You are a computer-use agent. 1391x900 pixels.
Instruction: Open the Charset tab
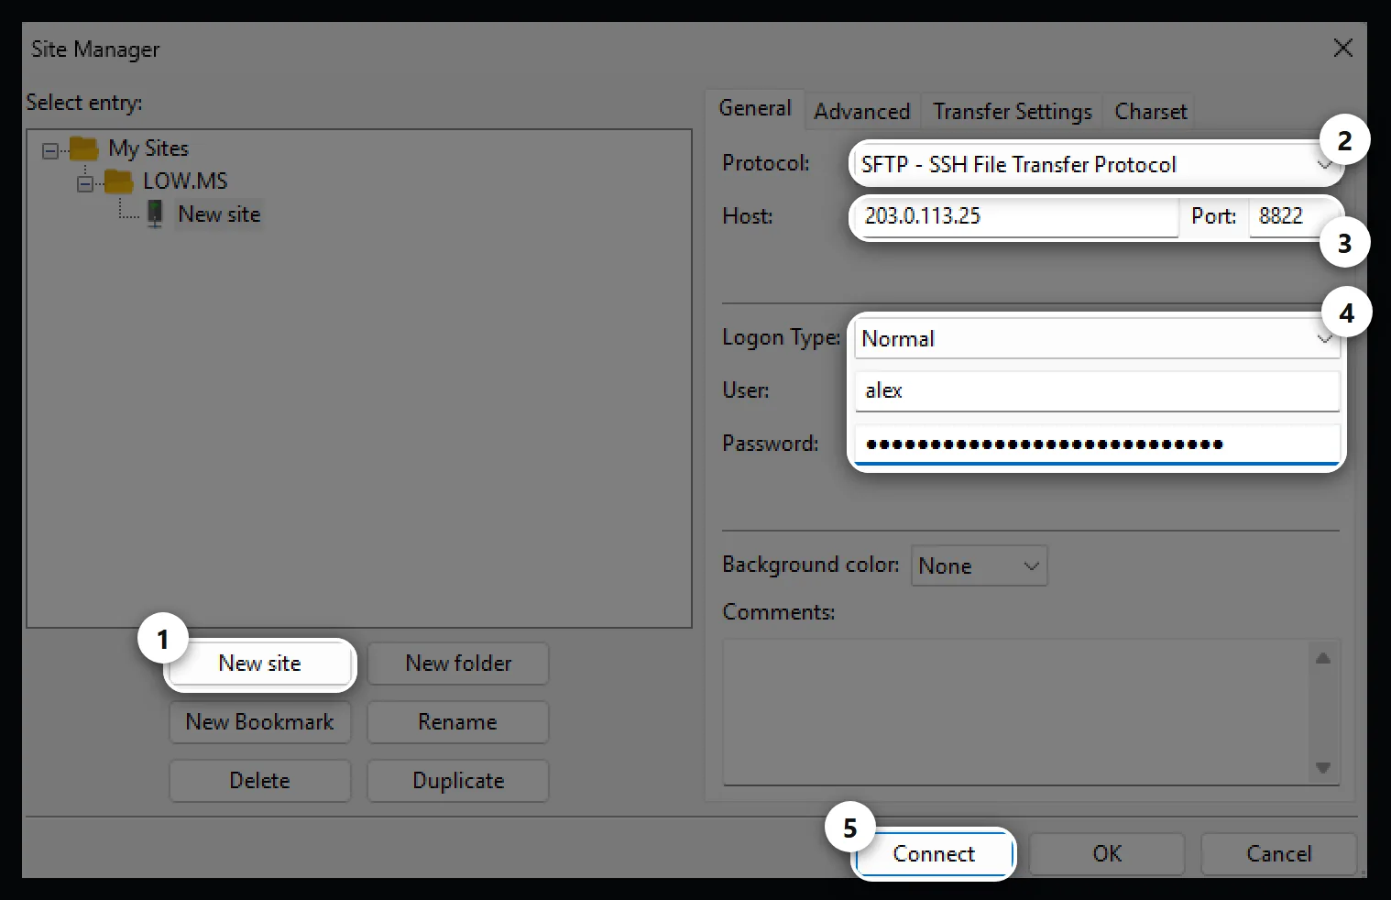tap(1151, 111)
